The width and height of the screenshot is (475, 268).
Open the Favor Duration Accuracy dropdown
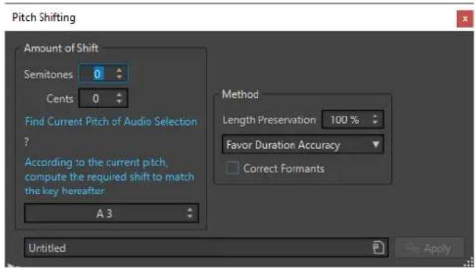tap(302, 145)
